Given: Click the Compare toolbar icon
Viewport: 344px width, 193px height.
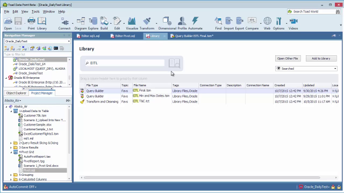Looking at the screenshot, I should (252, 24).
